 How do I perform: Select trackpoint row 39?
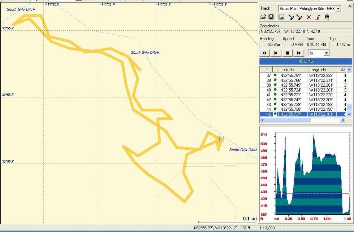[x=303, y=85]
